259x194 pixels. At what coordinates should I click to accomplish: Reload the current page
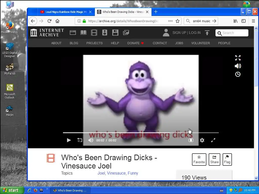pos(49,21)
